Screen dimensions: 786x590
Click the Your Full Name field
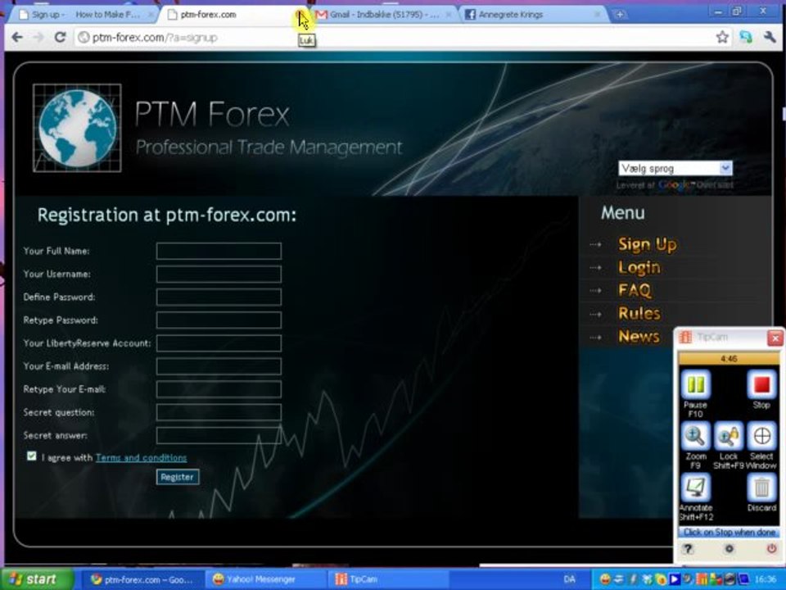[219, 251]
